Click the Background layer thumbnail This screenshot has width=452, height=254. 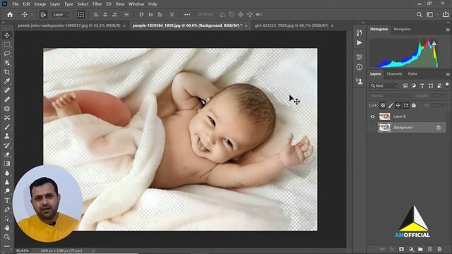[x=384, y=127]
